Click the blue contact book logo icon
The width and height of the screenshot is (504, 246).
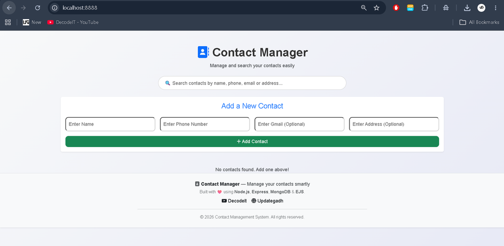203,52
